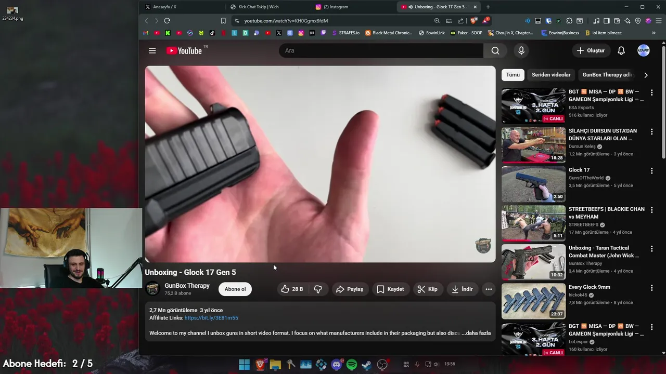666x374 pixels.
Task: Click the share icon in the address bar
Action: 460,21
